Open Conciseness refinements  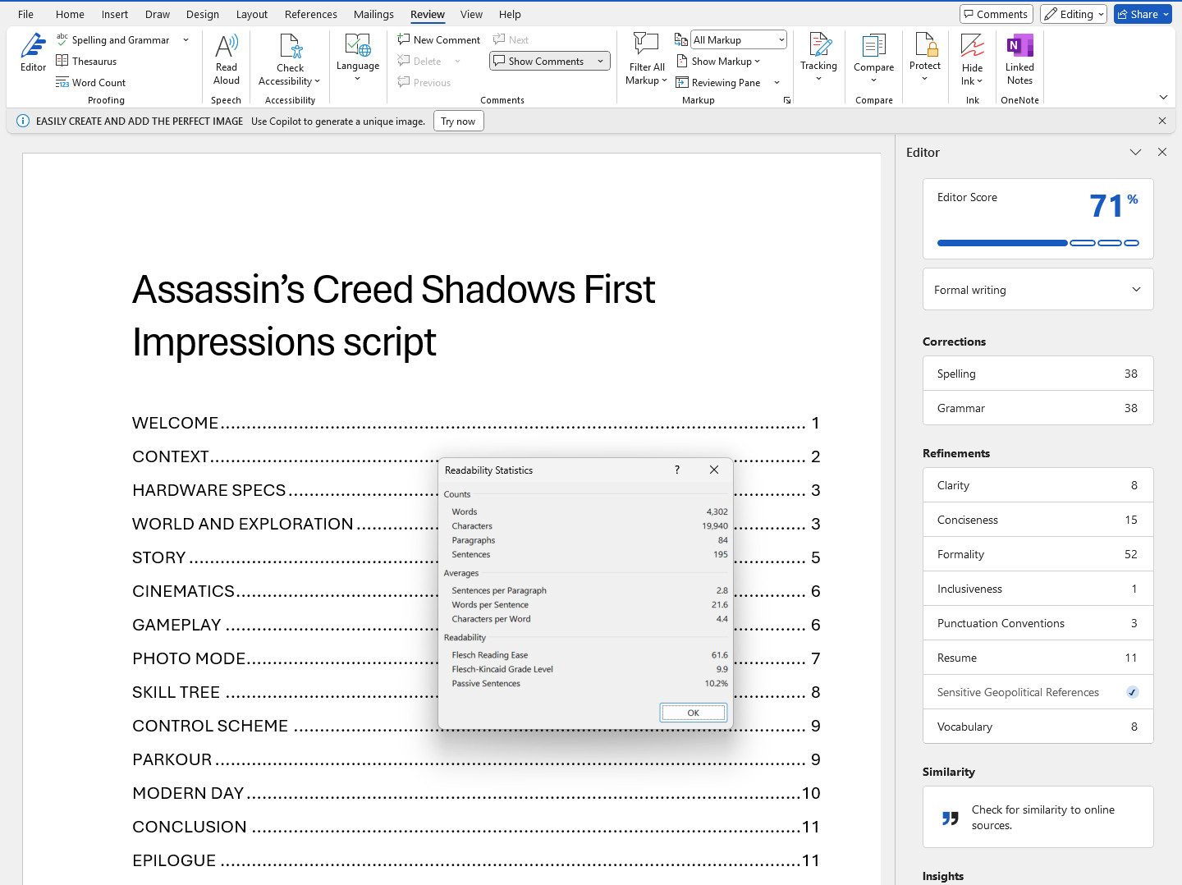coord(1038,520)
